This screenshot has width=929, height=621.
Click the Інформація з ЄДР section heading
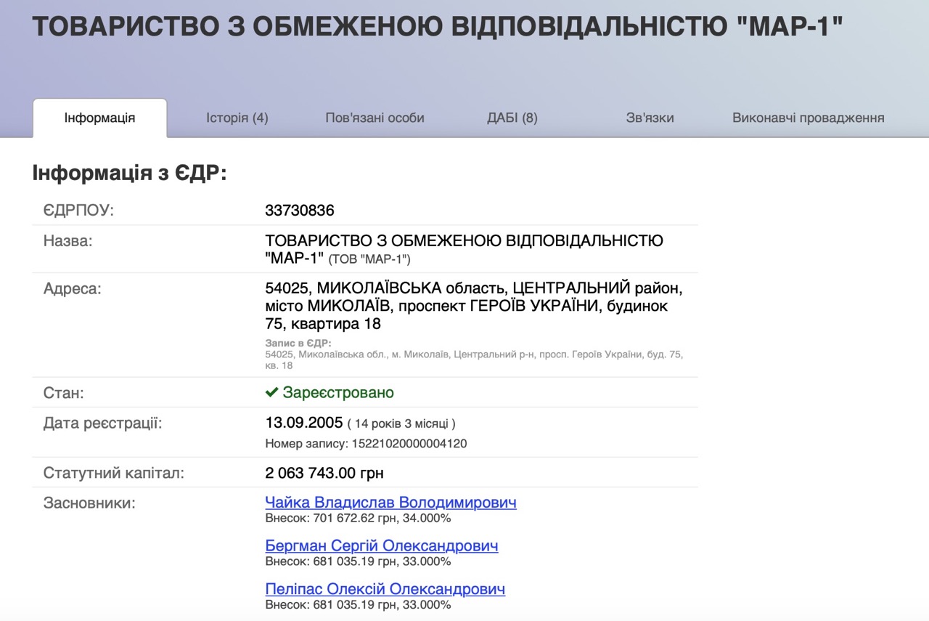pos(129,174)
